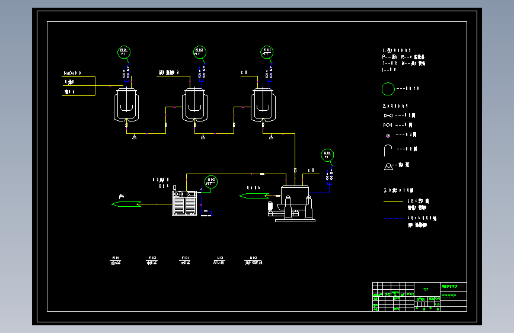Select the first valve symbol in legend
Viewport: 514px width, 333px height.
388,116
